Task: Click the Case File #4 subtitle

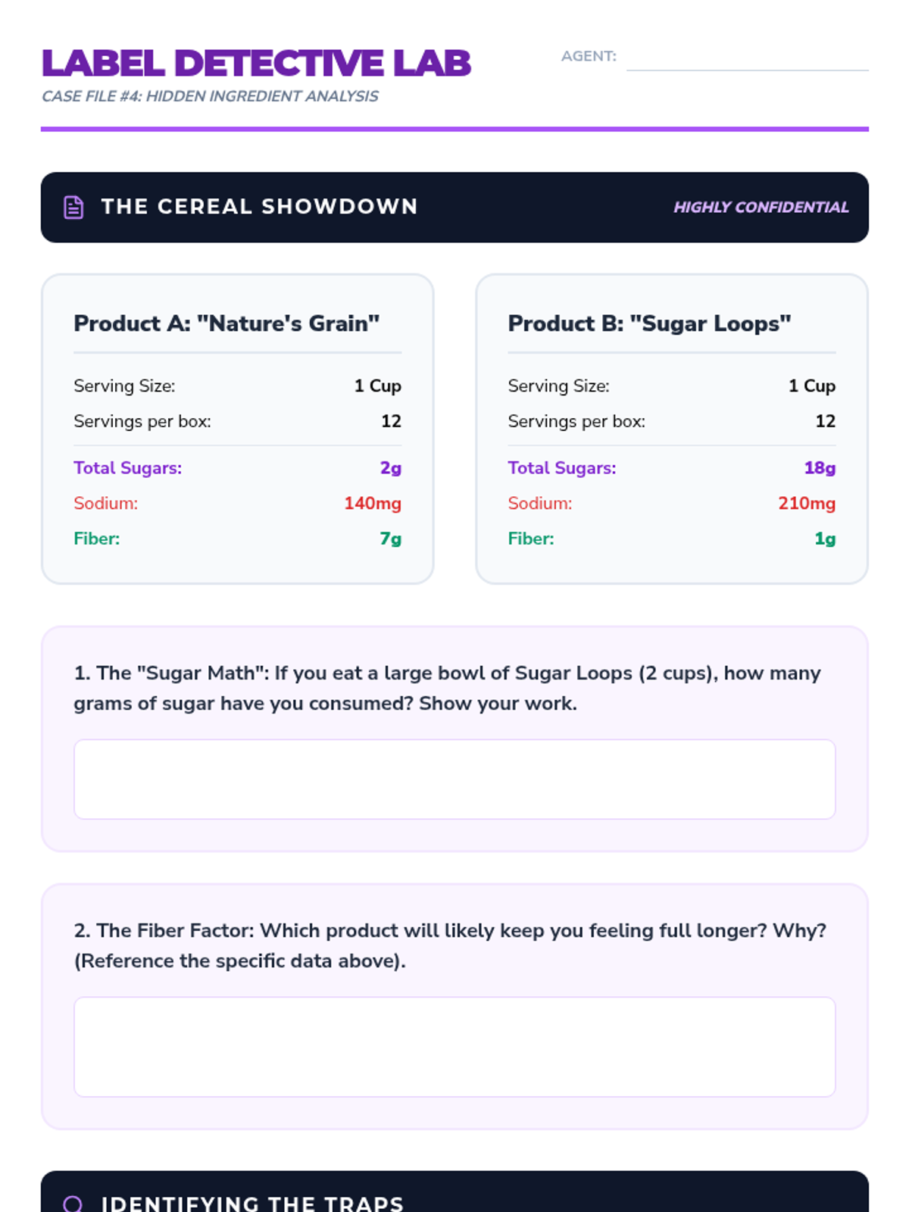Action: tap(210, 96)
